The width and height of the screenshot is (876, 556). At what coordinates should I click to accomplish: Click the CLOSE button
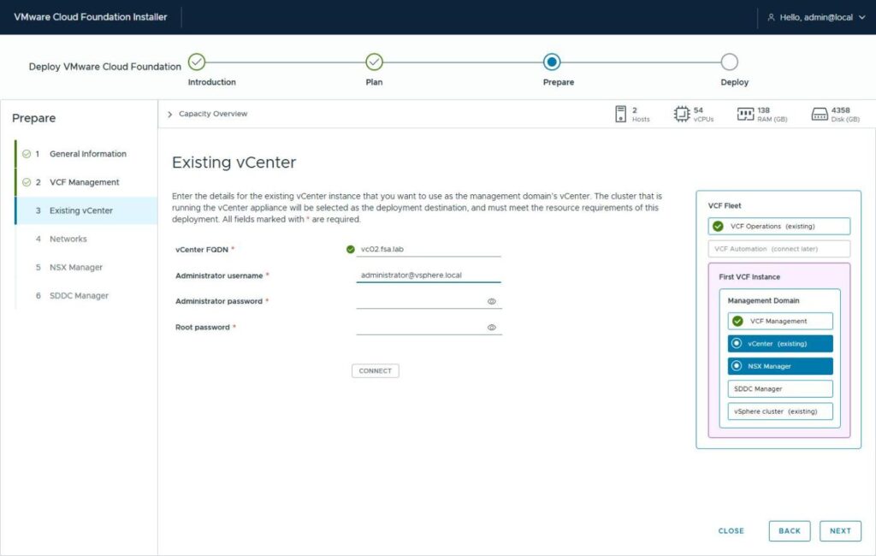point(731,531)
